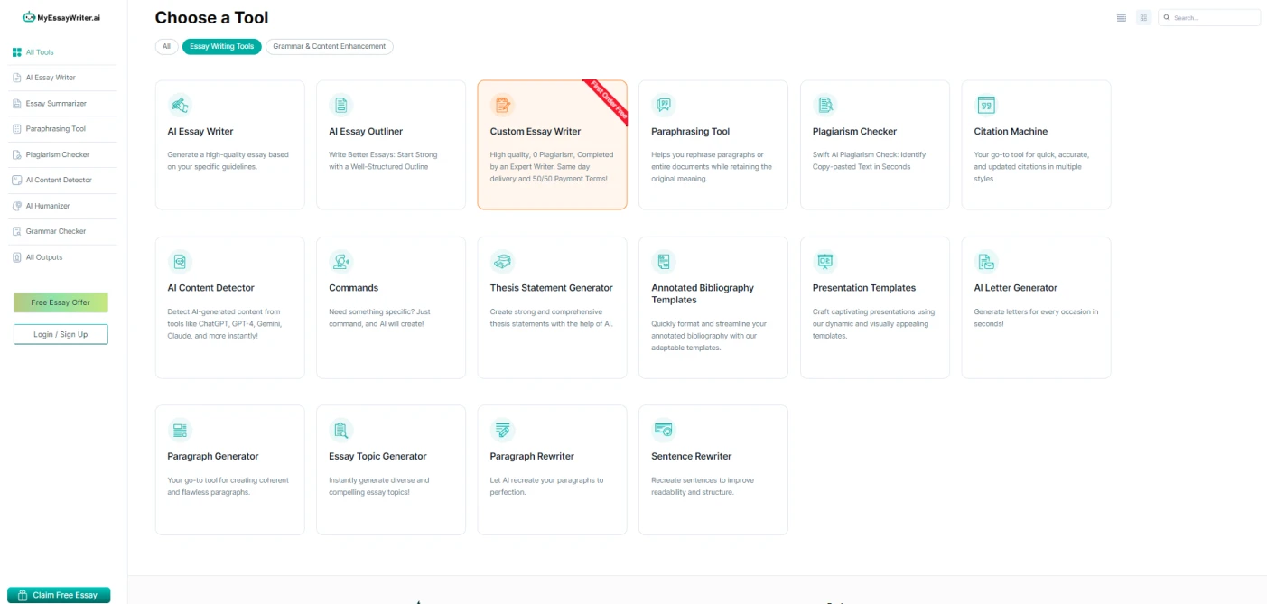Open the Sentence Rewriter card title
The width and height of the screenshot is (1267, 604).
692,457
